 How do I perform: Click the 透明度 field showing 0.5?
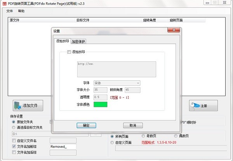click(x=100, y=97)
